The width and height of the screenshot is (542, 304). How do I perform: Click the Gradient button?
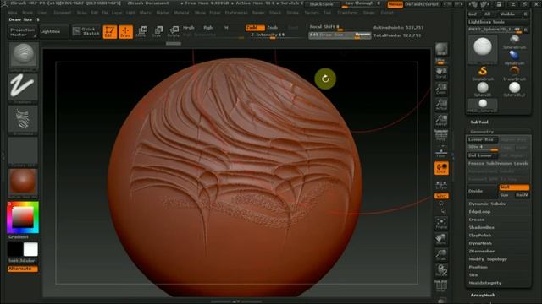coord(19,237)
